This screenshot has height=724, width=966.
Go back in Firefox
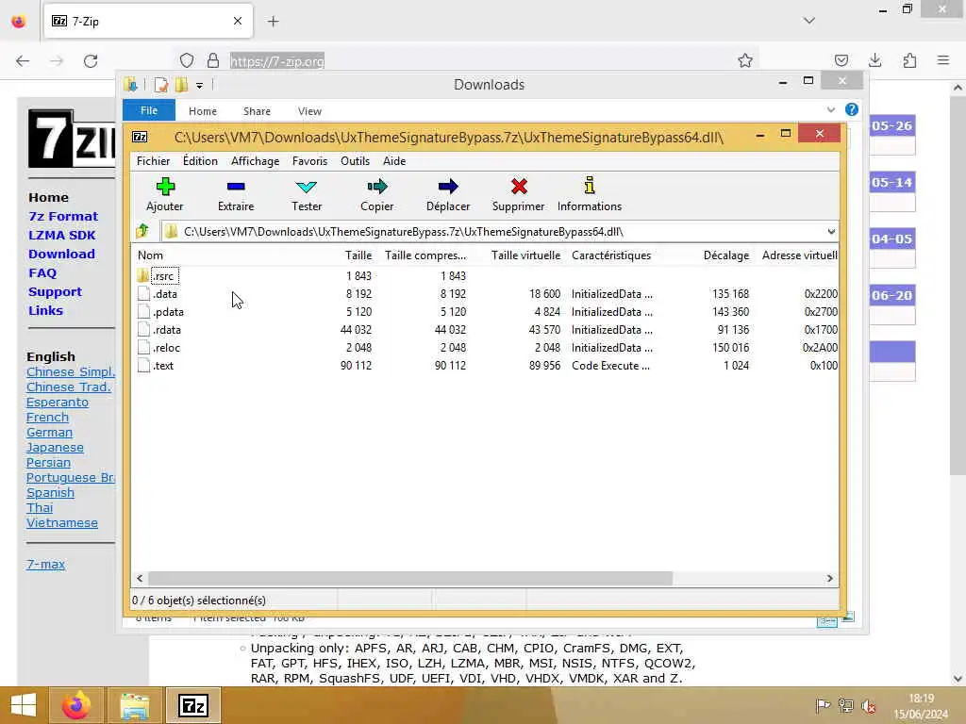[x=23, y=61]
